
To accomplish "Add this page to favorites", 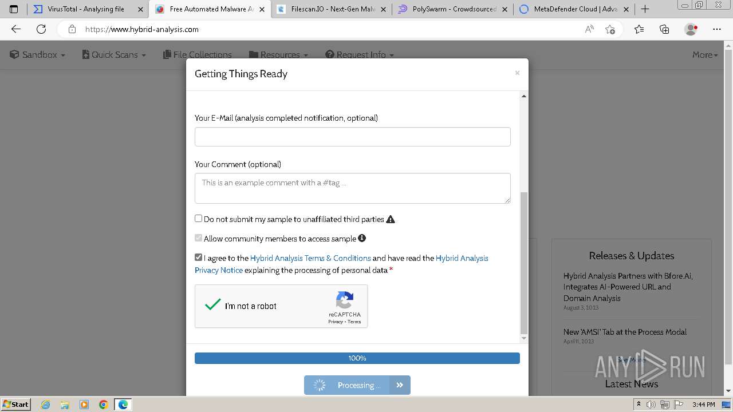I will coord(610,29).
